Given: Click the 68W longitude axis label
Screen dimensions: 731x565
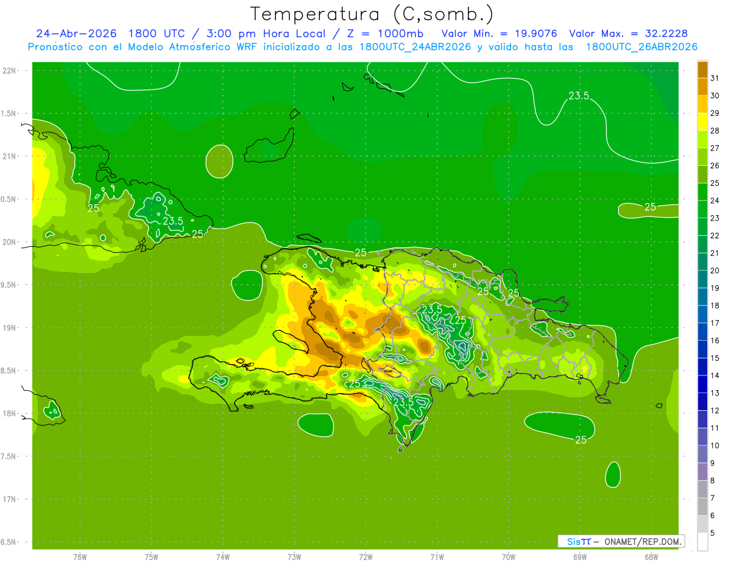Looking at the screenshot, I should pos(651,556).
